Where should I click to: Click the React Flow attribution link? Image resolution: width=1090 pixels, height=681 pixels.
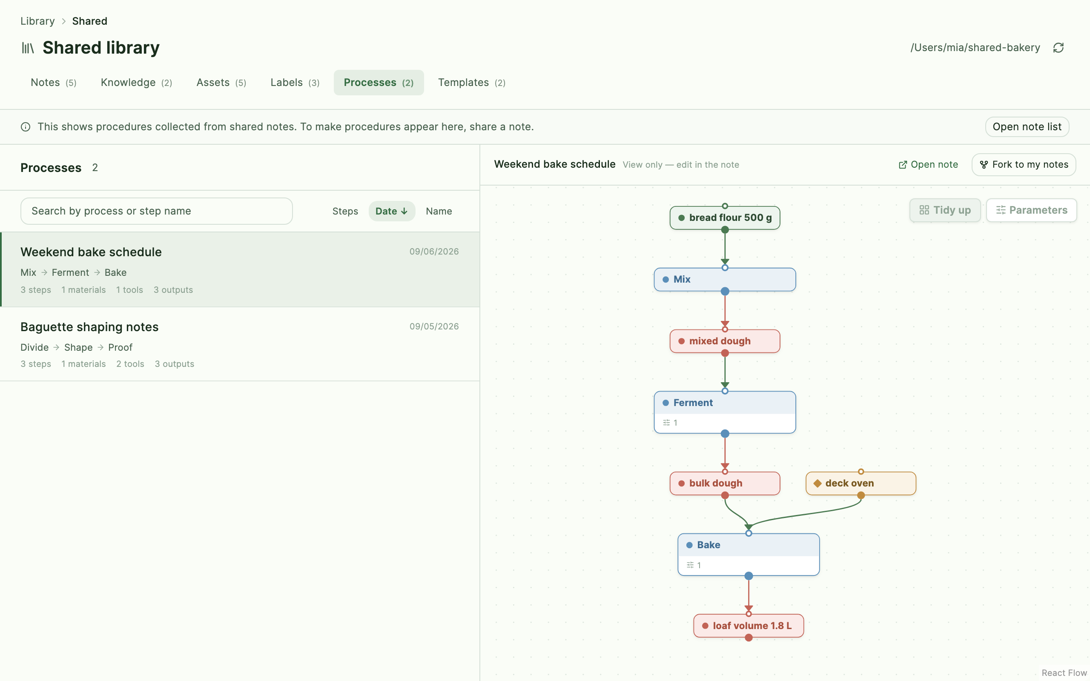(1064, 672)
